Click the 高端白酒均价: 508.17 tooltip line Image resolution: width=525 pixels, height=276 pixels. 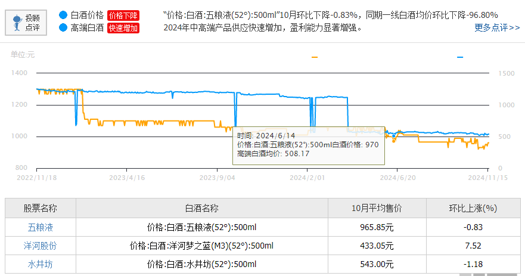coord(273,154)
